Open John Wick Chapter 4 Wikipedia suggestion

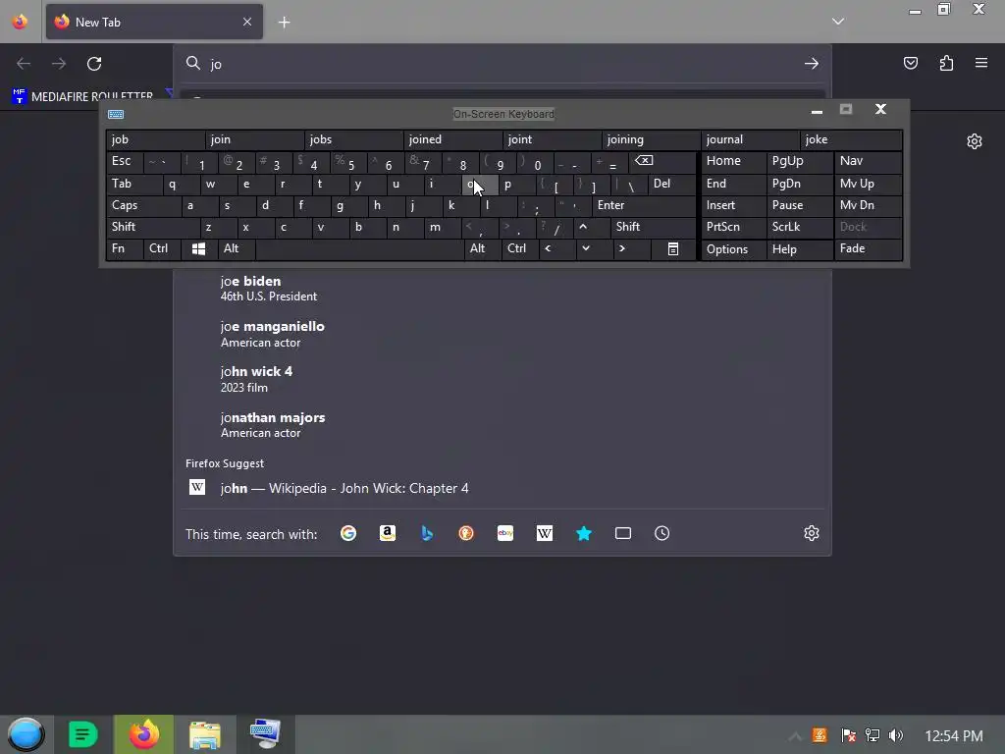(502, 489)
